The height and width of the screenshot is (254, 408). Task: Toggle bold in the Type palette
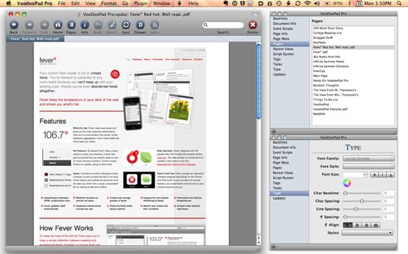coord(375,175)
